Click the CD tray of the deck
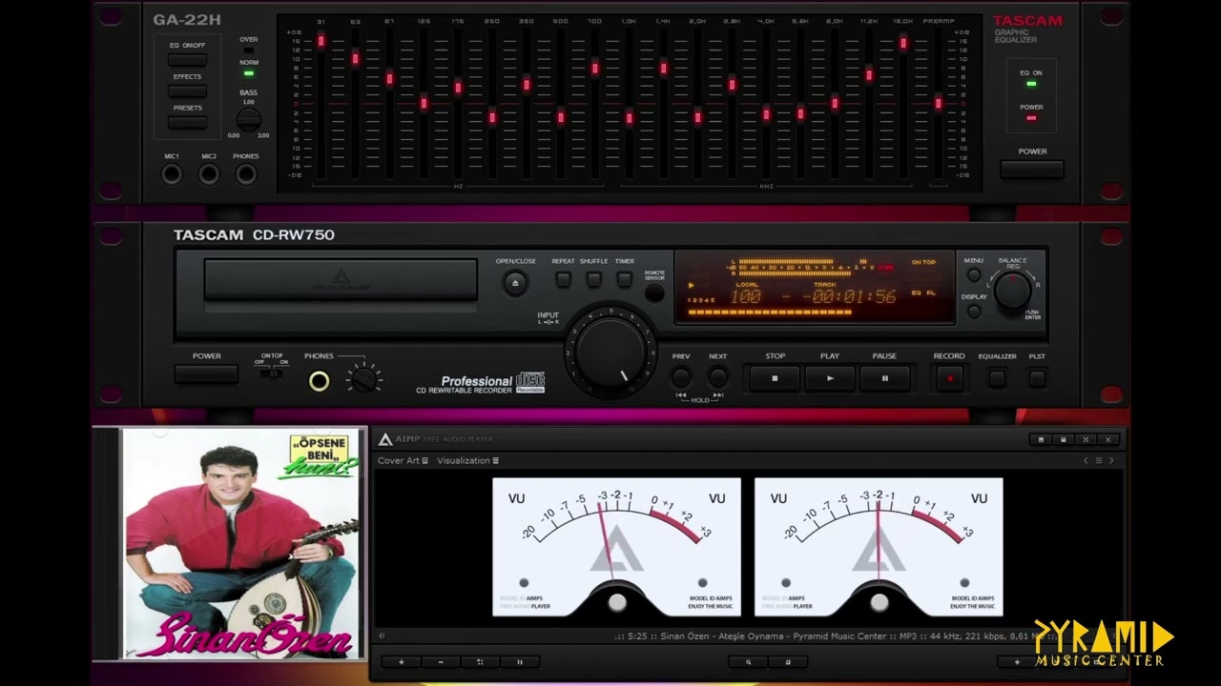This screenshot has width=1221, height=686. (x=341, y=279)
